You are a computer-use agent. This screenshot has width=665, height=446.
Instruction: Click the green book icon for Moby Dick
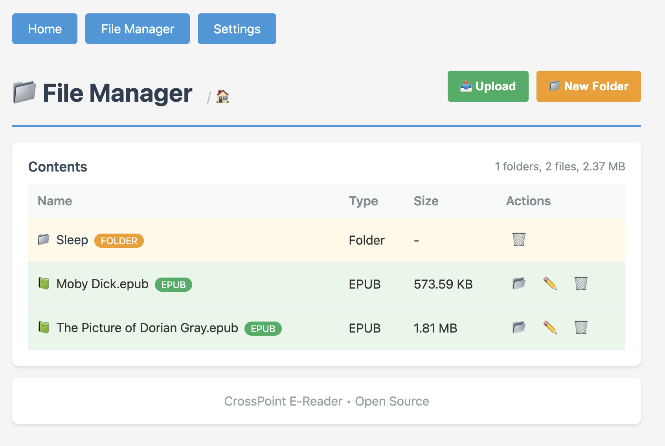click(44, 283)
